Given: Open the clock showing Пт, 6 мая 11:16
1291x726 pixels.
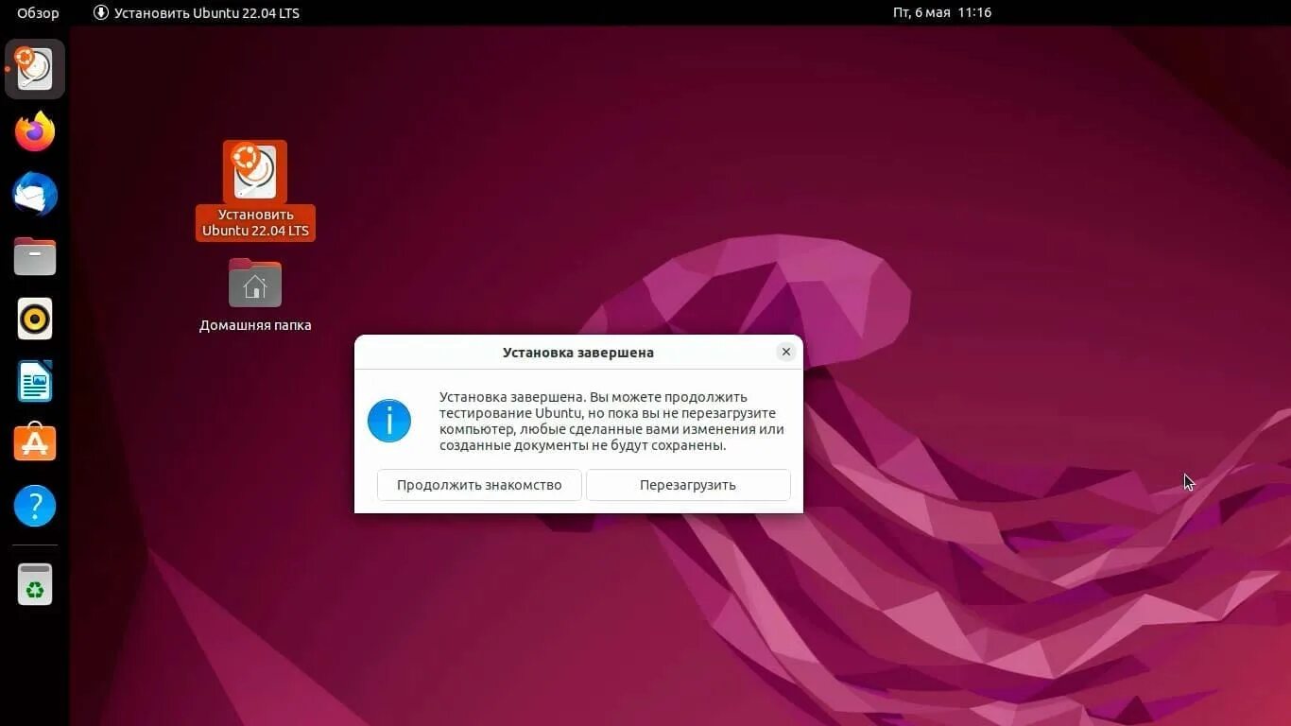Looking at the screenshot, I should click(942, 12).
